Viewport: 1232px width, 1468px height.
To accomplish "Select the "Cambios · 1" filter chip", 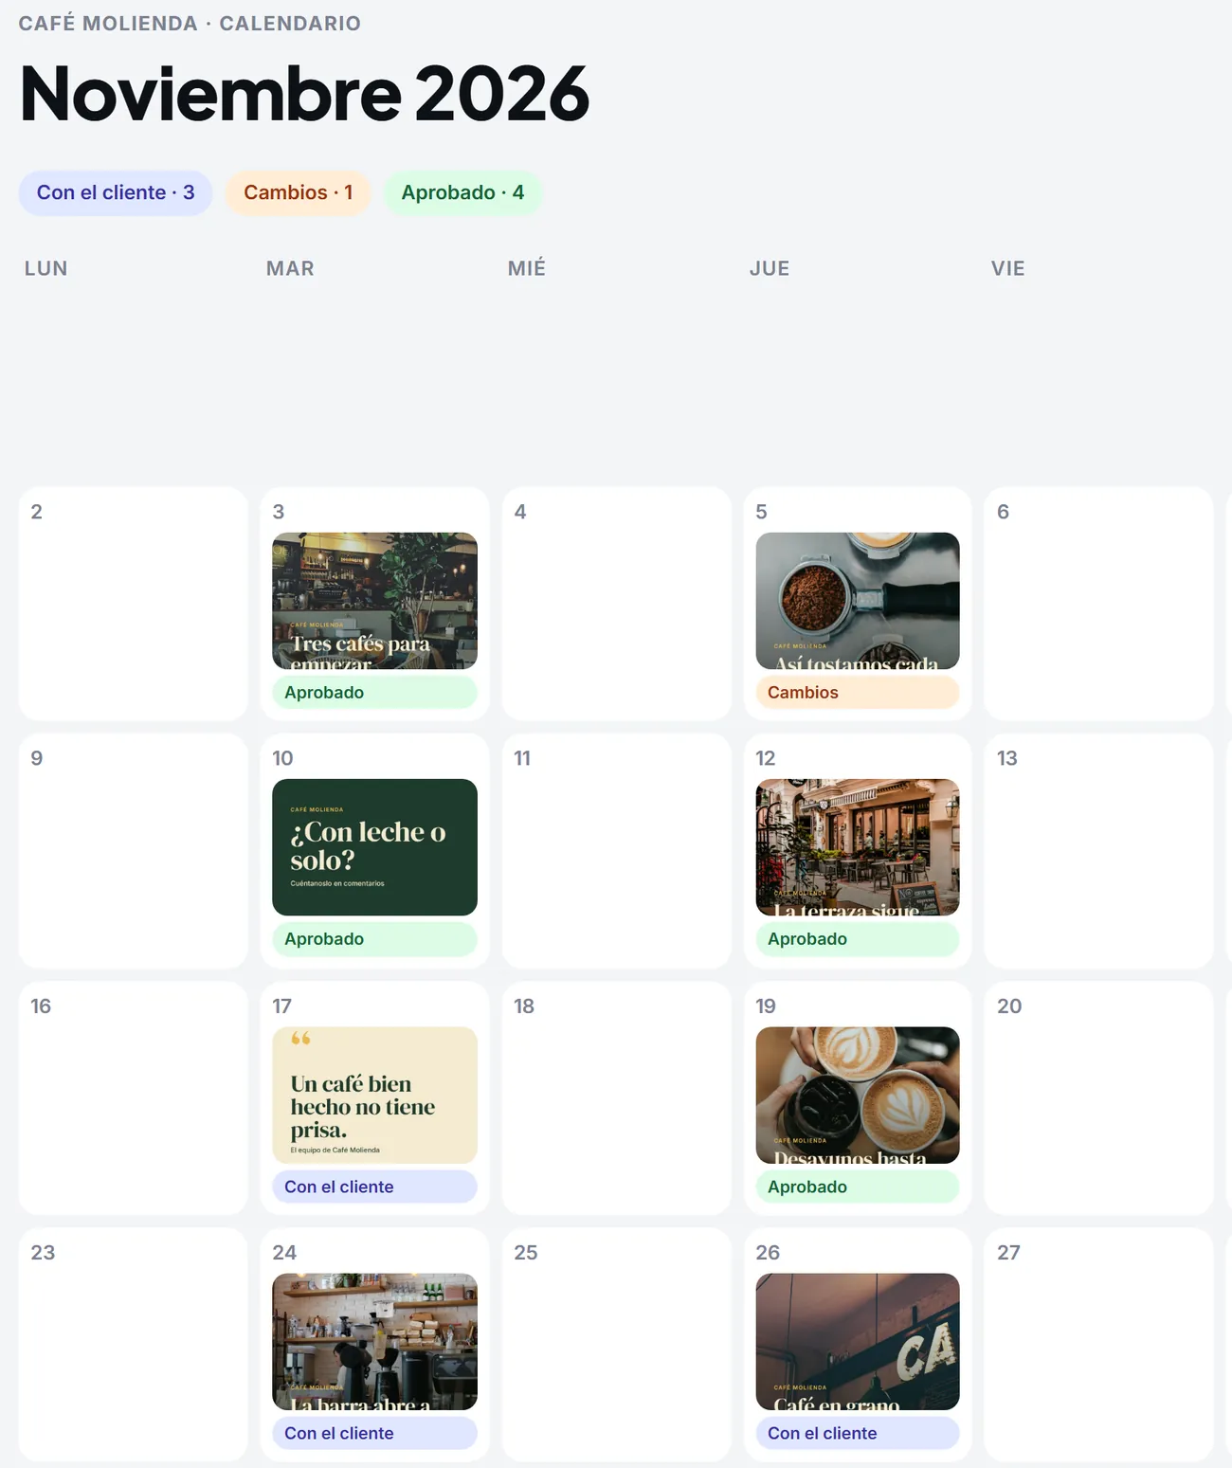I will point(298,192).
